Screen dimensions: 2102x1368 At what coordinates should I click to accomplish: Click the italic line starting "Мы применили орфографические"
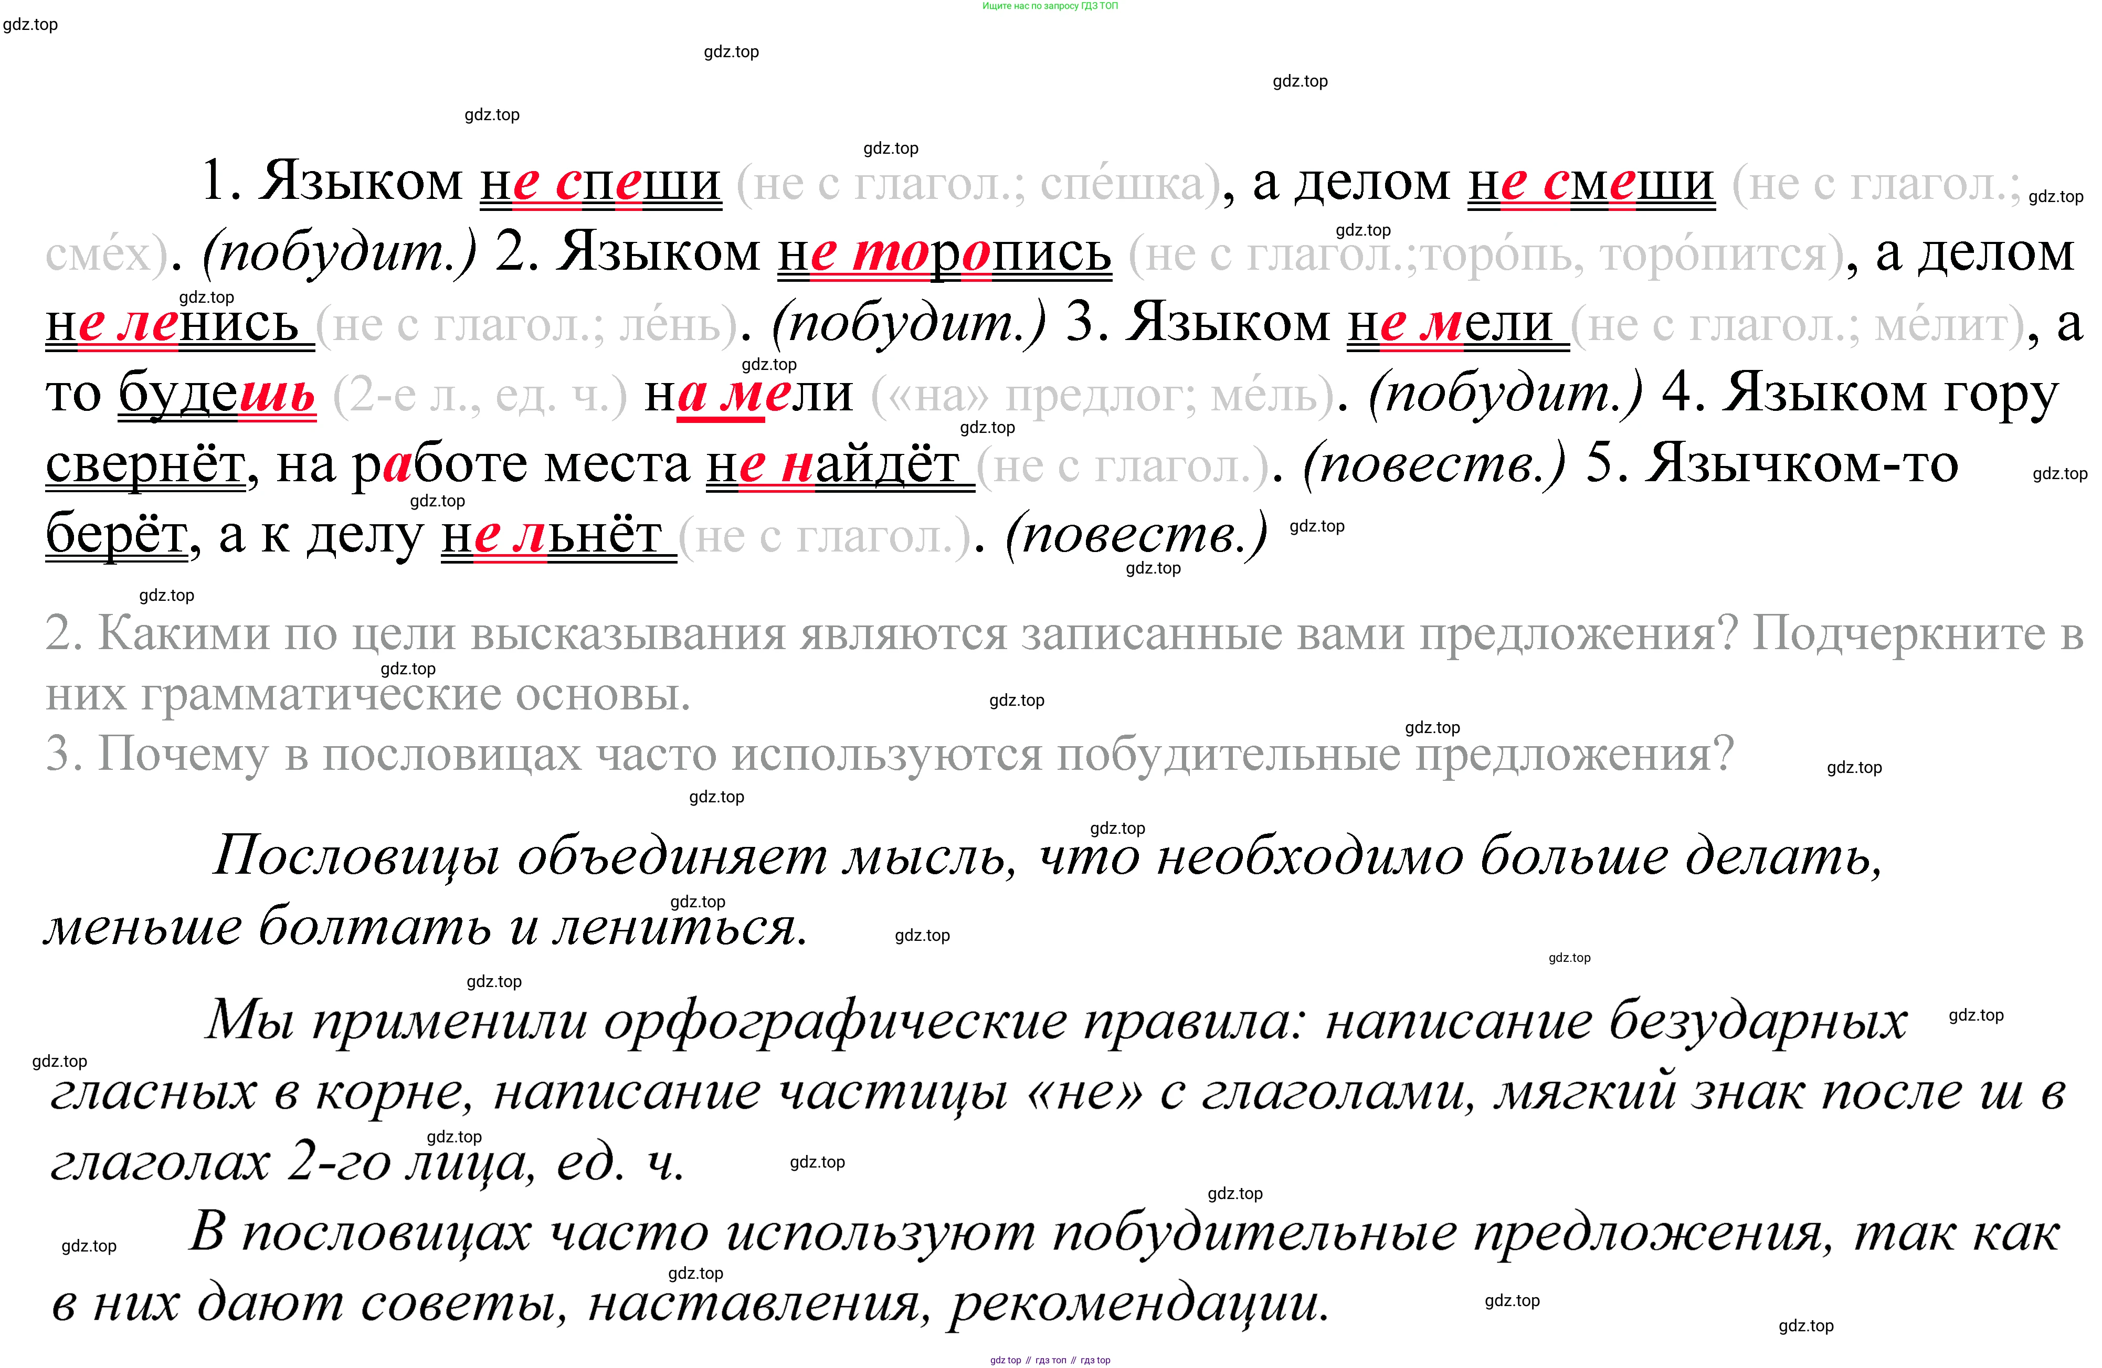(x=1058, y=1022)
